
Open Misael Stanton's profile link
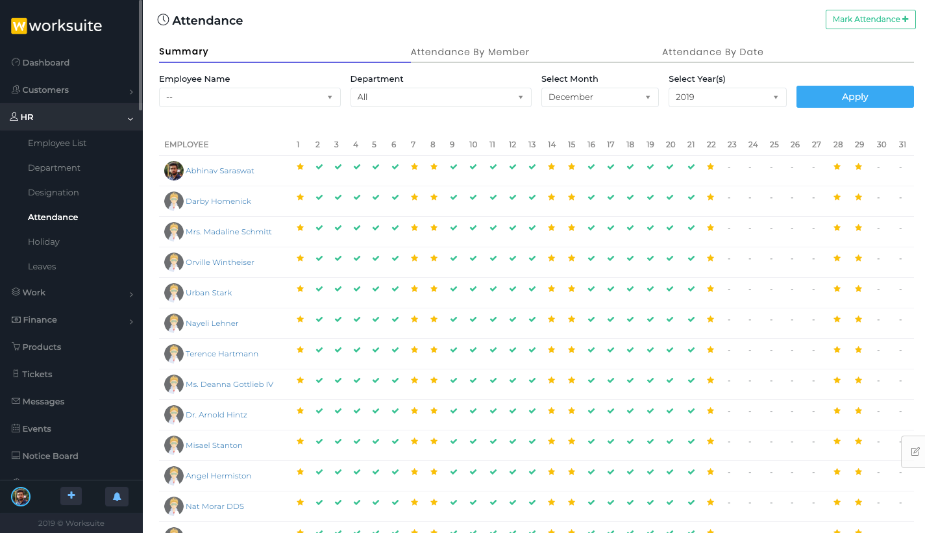click(214, 445)
